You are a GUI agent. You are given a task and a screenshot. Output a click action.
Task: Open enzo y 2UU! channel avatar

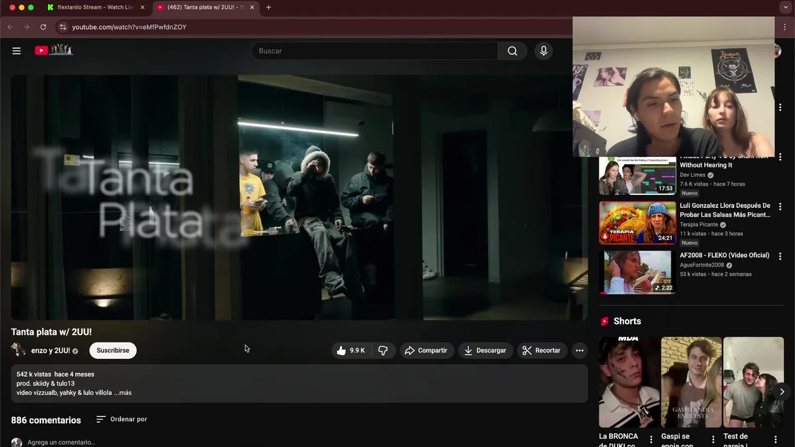click(x=18, y=350)
